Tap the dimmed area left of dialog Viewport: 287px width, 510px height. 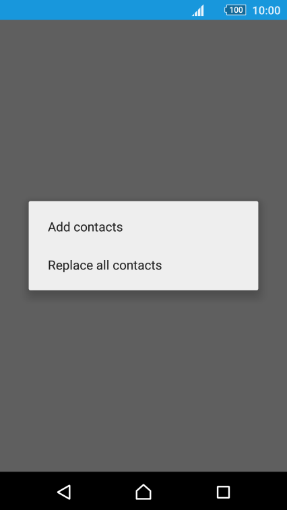click(x=14, y=245)
